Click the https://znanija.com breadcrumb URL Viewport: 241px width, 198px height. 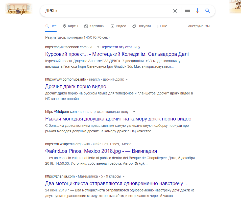60,176
